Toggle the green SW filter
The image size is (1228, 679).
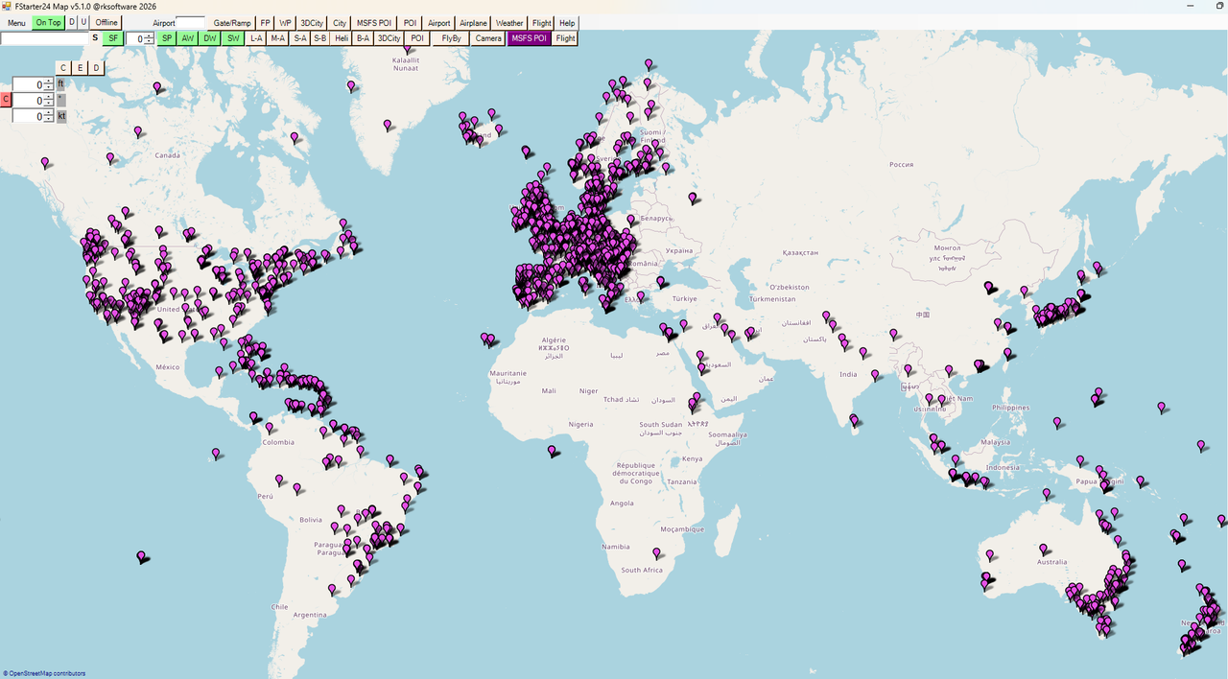pos(233,38)
